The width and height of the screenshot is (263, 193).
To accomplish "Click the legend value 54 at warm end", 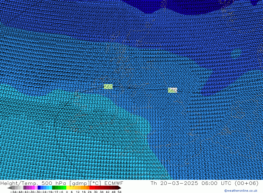I will [x=119, y=192].
